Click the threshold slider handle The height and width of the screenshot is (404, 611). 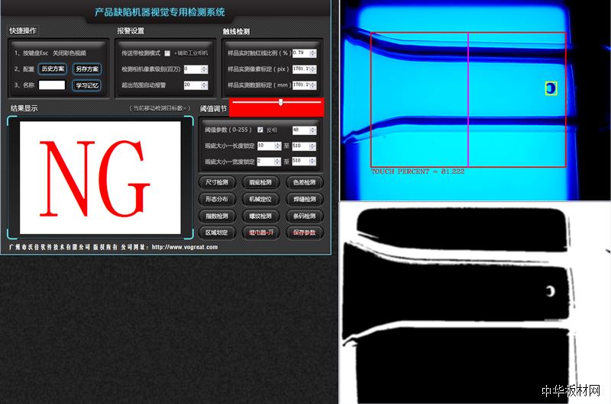click(x=281, y=101)
